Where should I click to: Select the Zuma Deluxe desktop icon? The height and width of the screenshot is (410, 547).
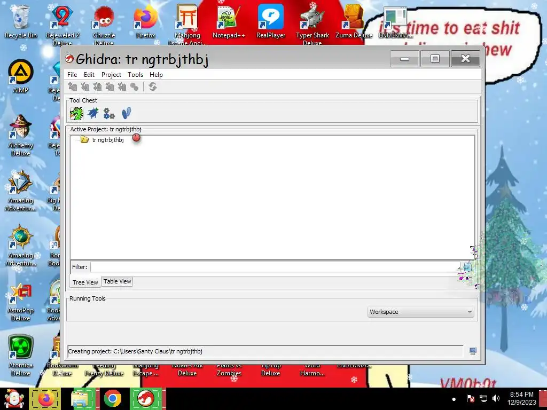354,21
